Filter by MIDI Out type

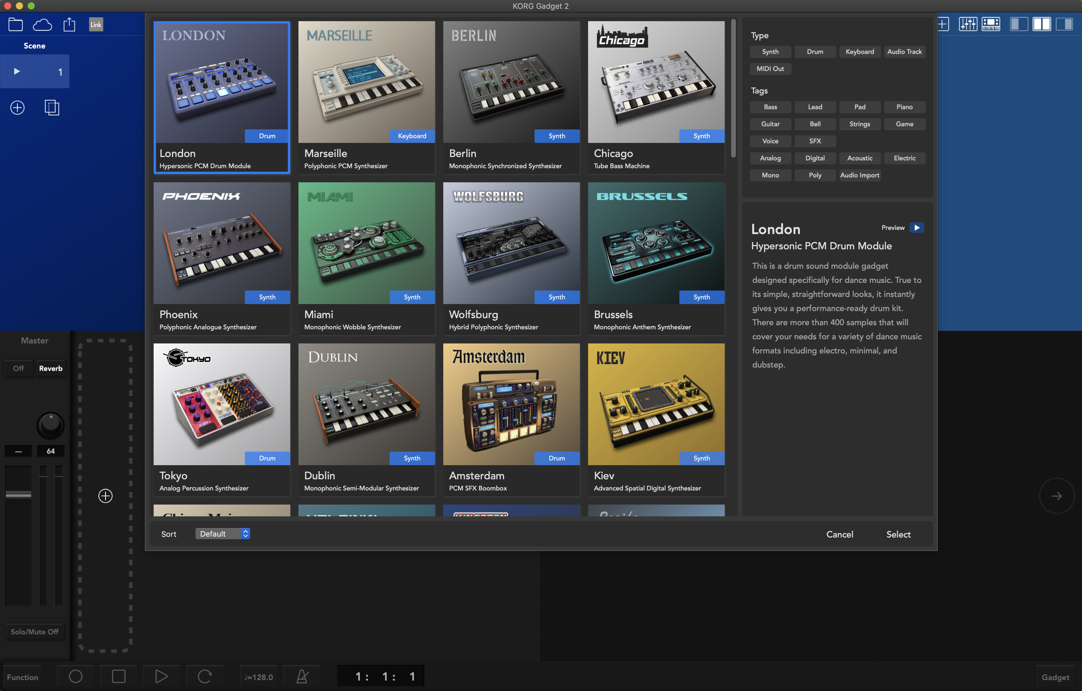coord(770,69)
